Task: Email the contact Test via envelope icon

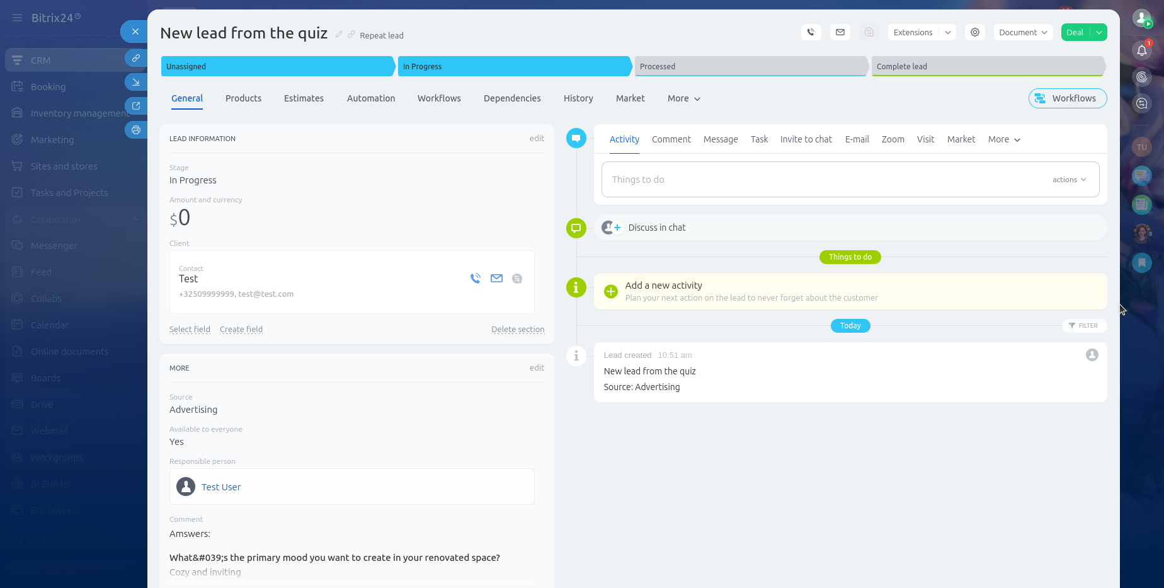Action: pyautogui.click(x=496, y=279)
